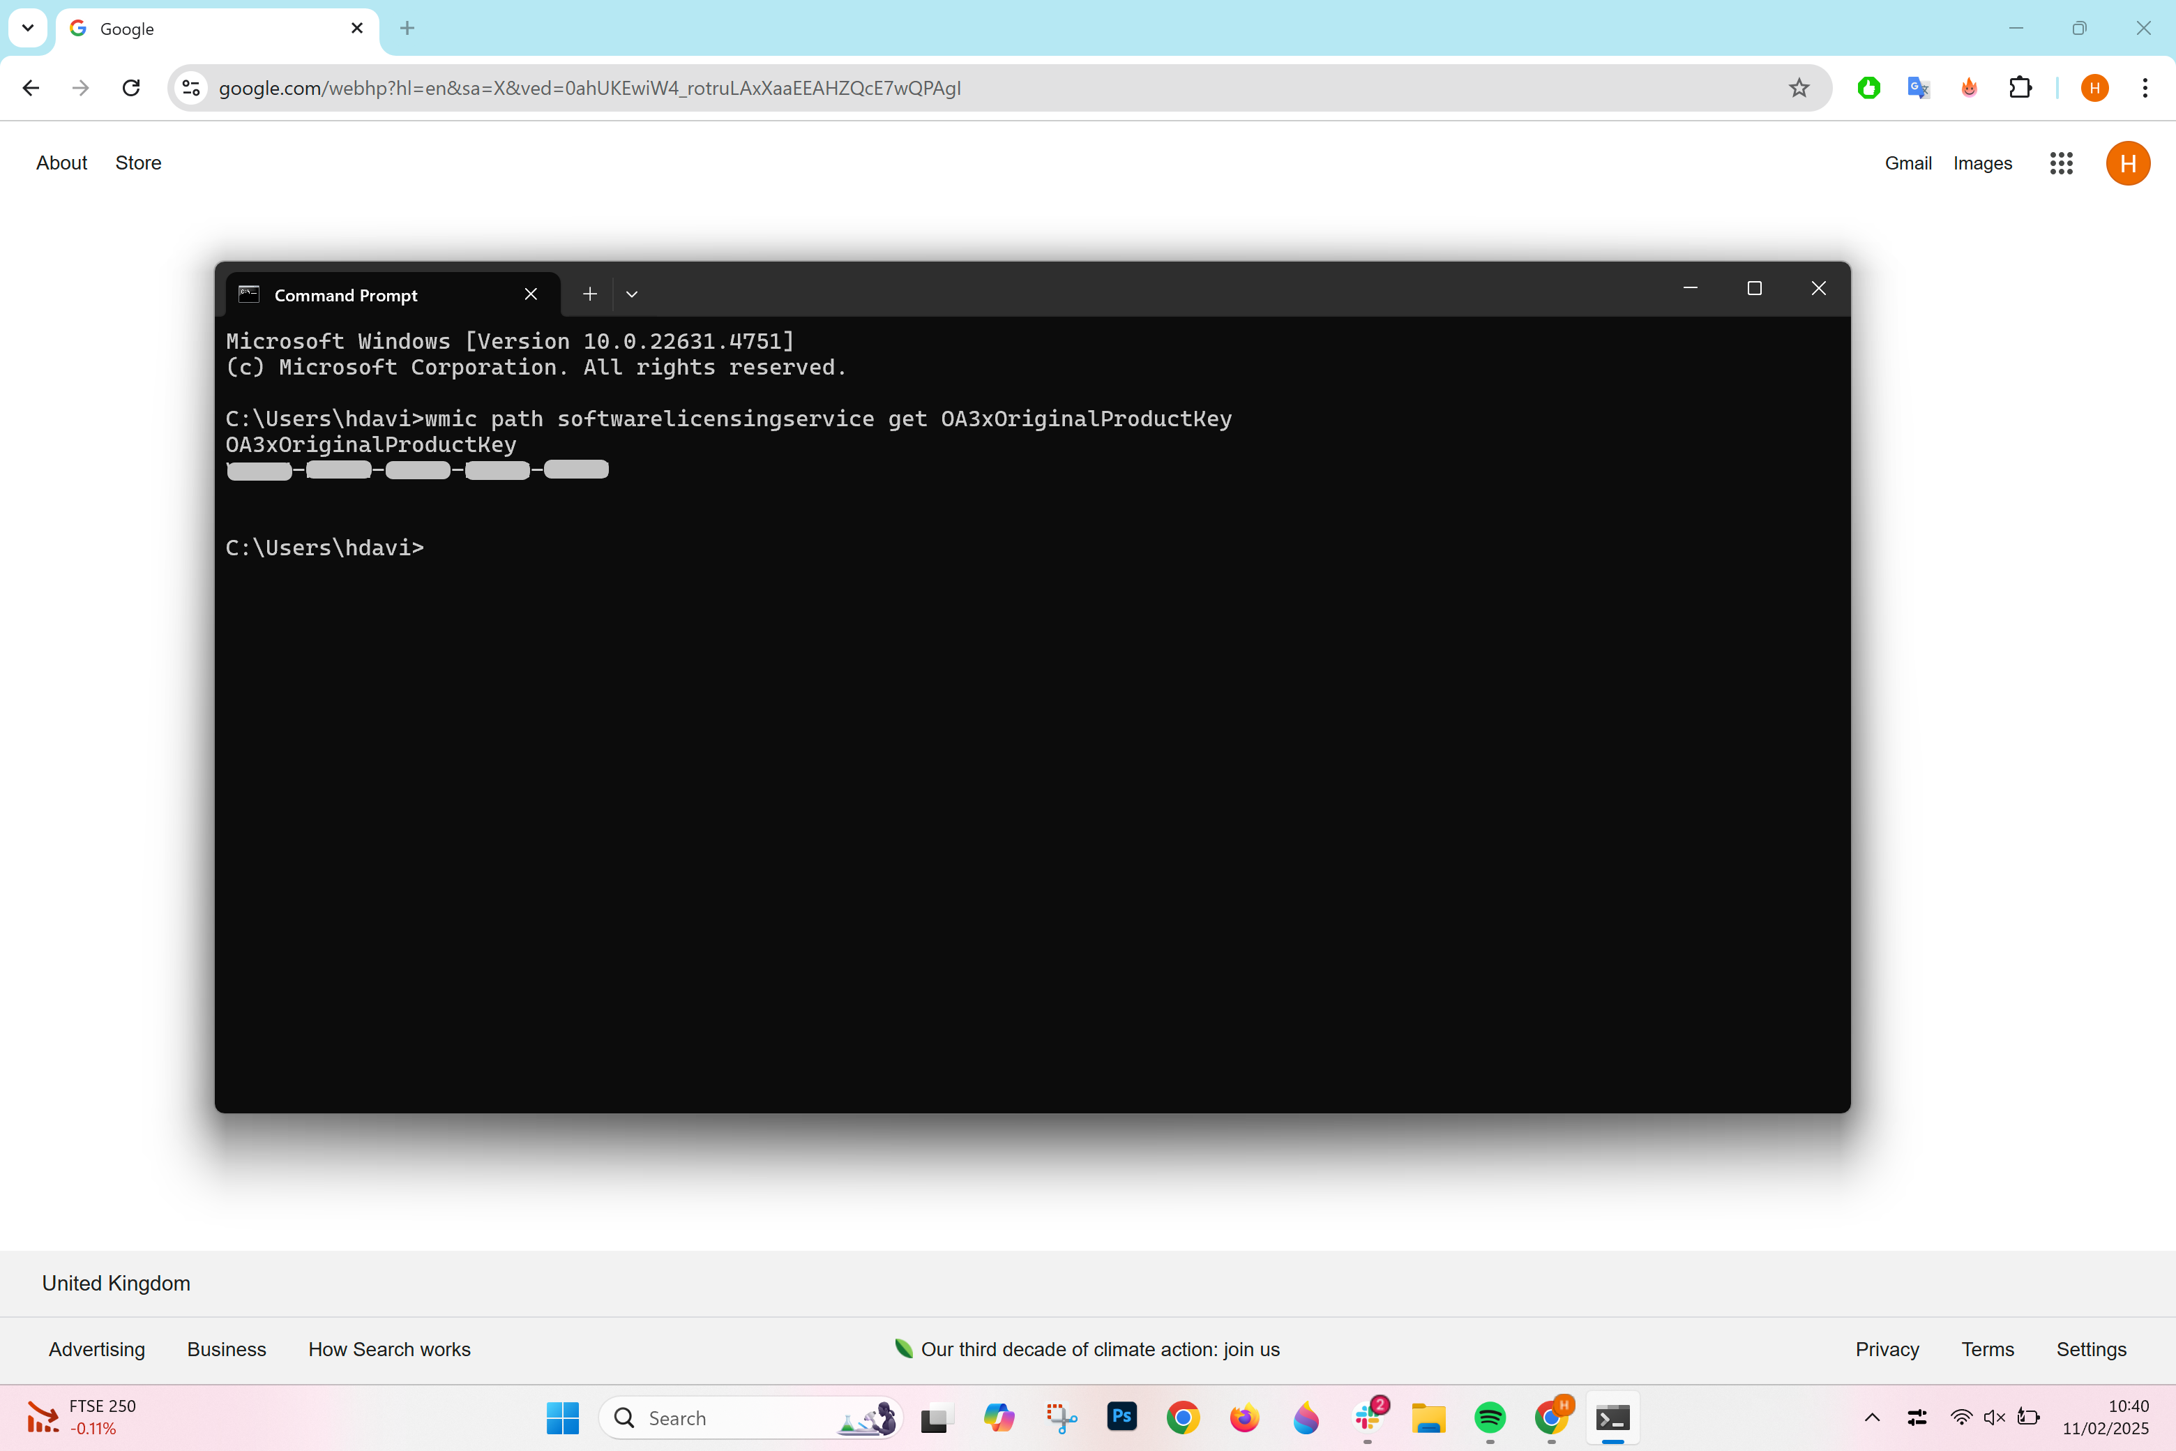Expand Chrome tab search dropdown
The image size is (2176, 1451).
28,29
